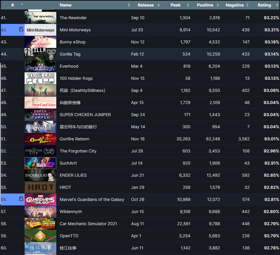The width and height of the screenshot is (280, 255).
Task: Select Gunfire Reborn positive count 62,248
Action: pos(213,139)
